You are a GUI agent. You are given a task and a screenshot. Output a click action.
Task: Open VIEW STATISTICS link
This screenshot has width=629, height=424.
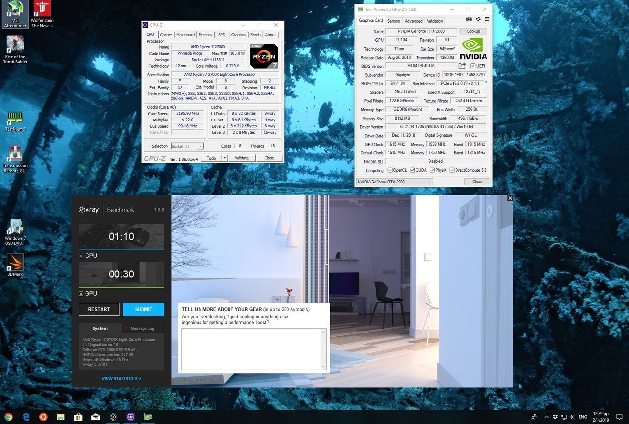(x=121, y=379)
